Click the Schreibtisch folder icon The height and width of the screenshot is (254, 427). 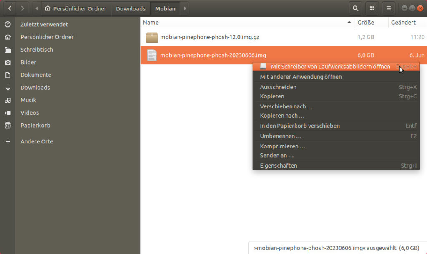pyautogui.click(x=8, y=50)
